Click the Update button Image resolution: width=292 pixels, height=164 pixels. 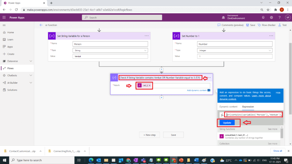[227, 123]
